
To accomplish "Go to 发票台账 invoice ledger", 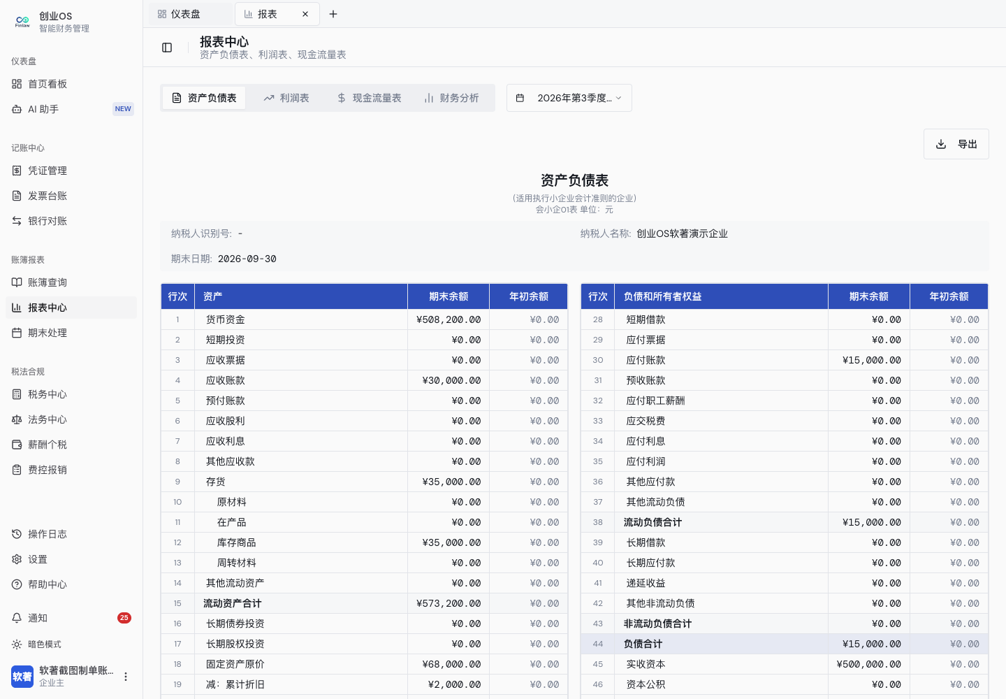I will click(x=71, y=196).
